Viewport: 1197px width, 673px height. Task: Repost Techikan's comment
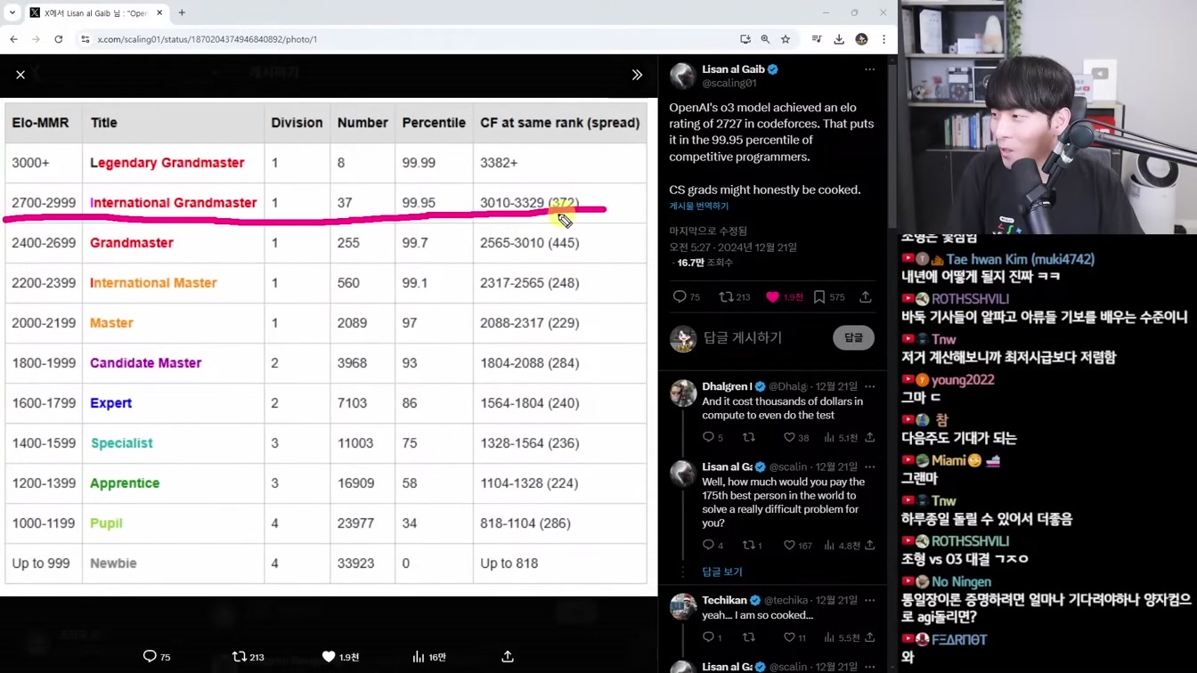click(749, 637)
